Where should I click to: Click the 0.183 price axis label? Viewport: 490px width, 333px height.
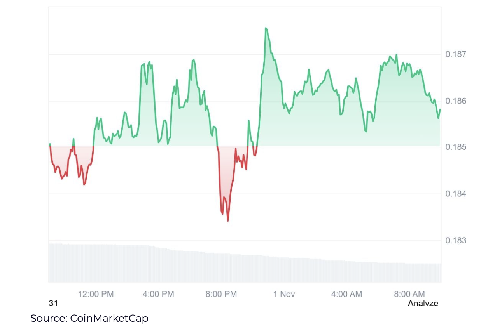click(456, 241)
